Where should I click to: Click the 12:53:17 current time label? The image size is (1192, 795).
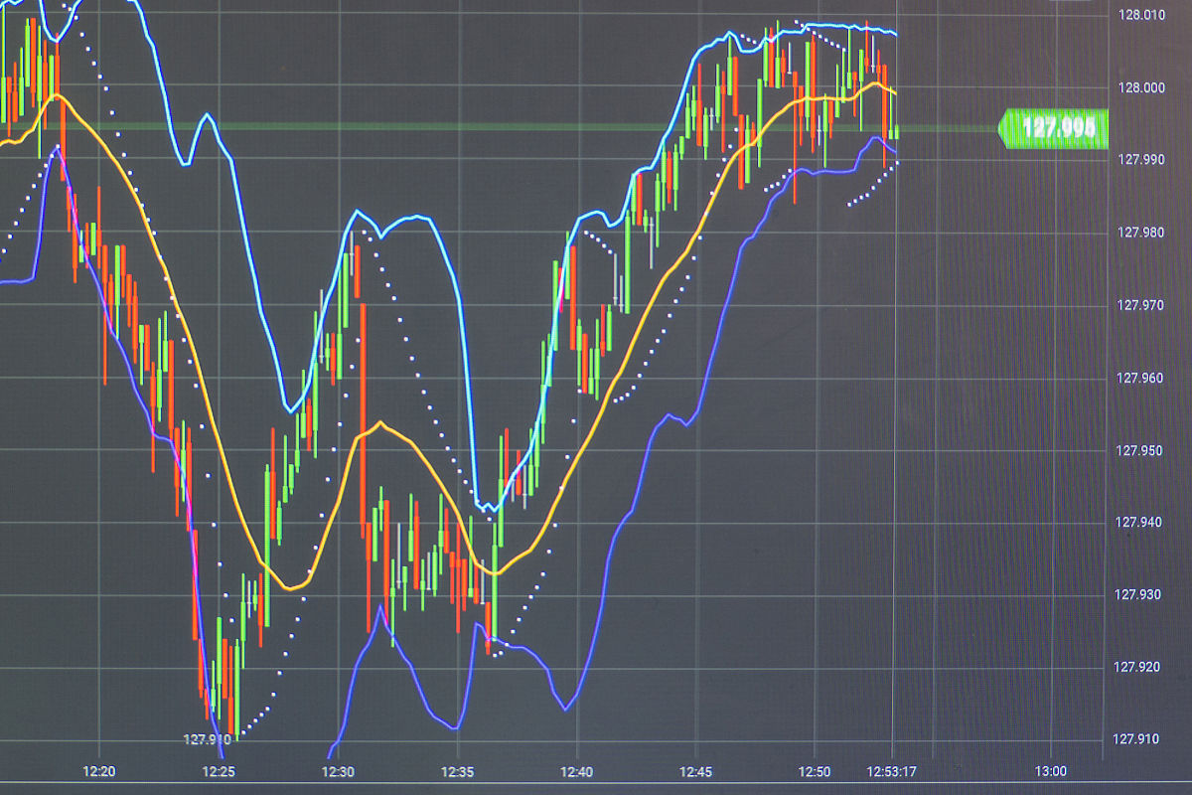pyautogui.click(x=891, y=772)
